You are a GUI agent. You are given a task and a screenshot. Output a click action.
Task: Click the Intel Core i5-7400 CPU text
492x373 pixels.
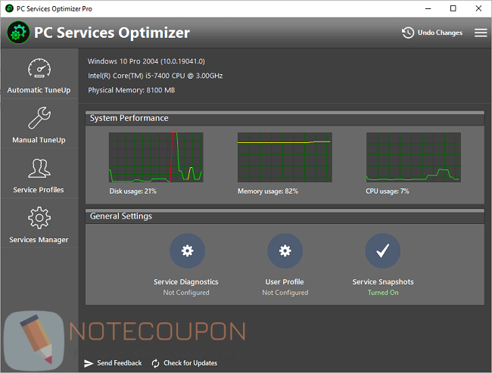pos(155,76)
